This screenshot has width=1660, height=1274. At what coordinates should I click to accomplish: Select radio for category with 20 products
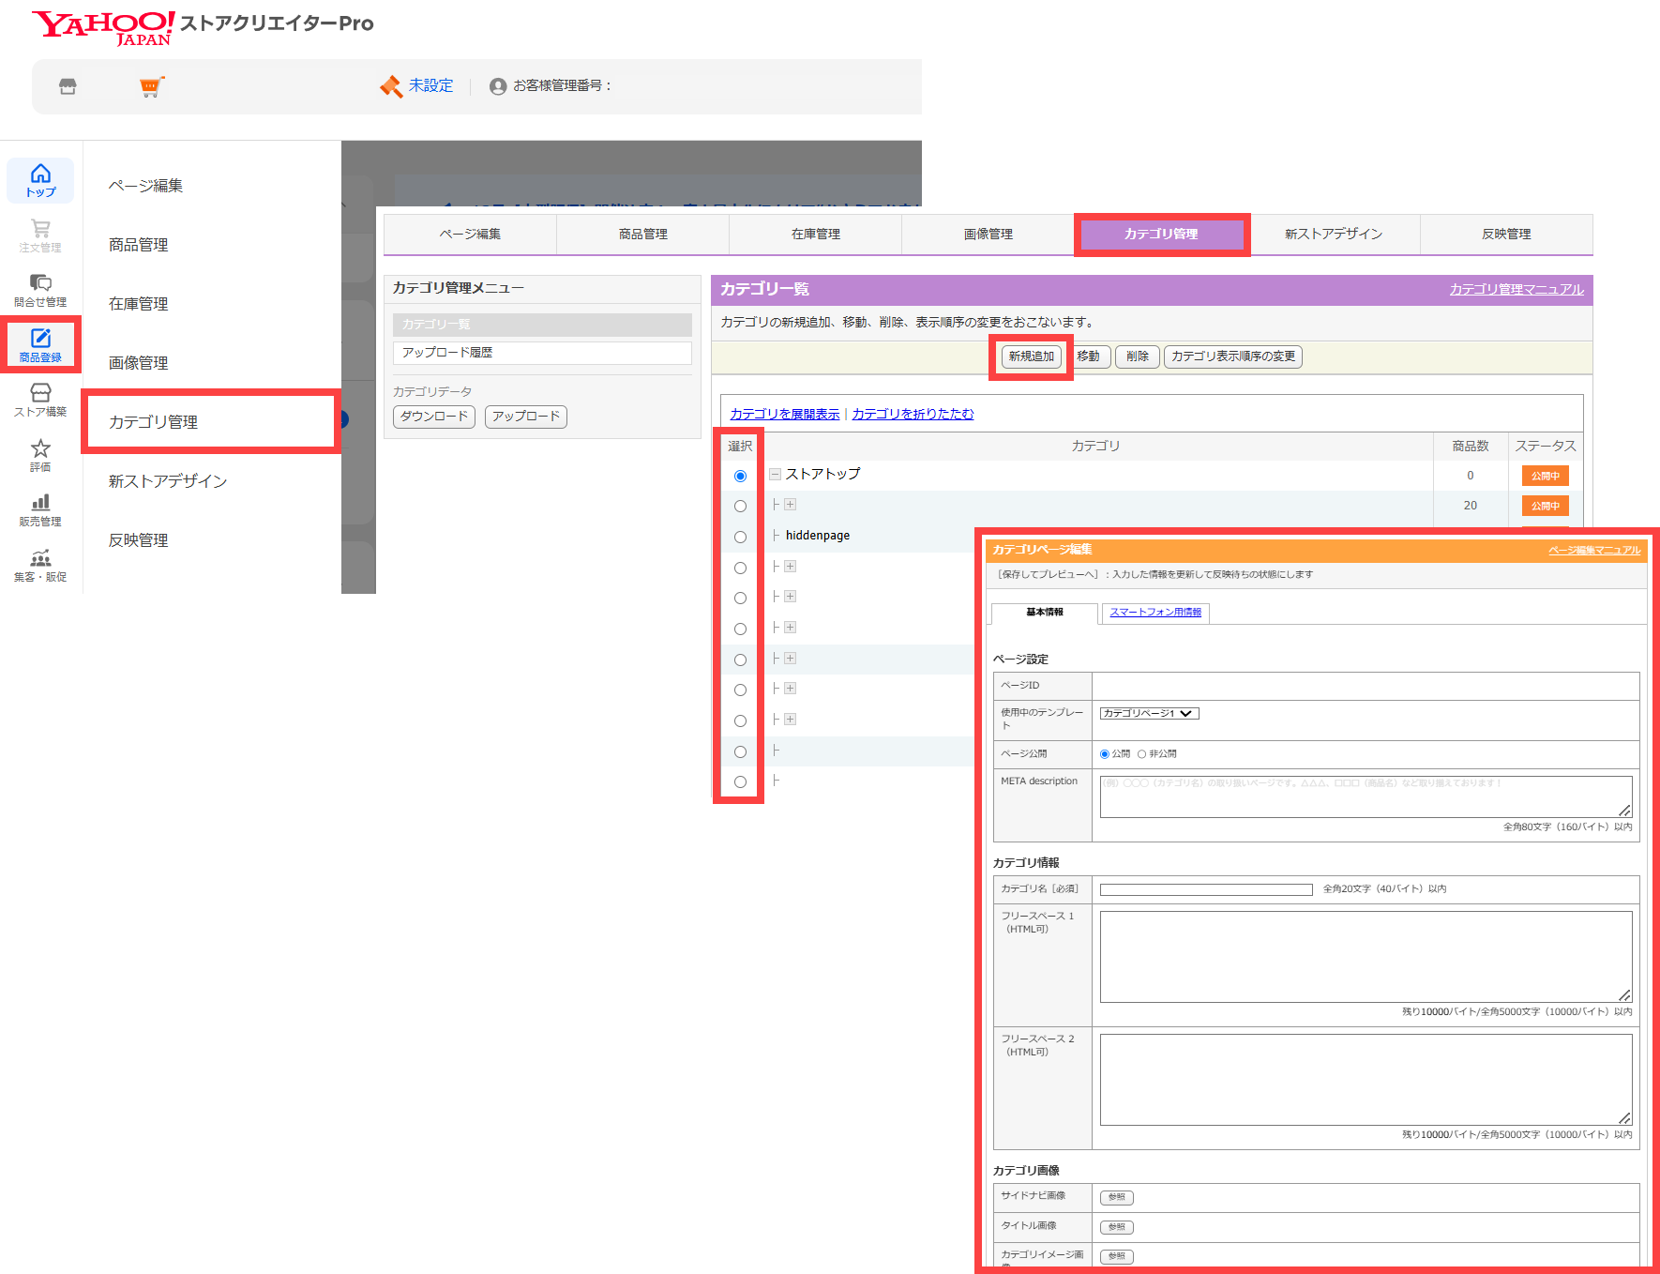[x=740, y=506]
